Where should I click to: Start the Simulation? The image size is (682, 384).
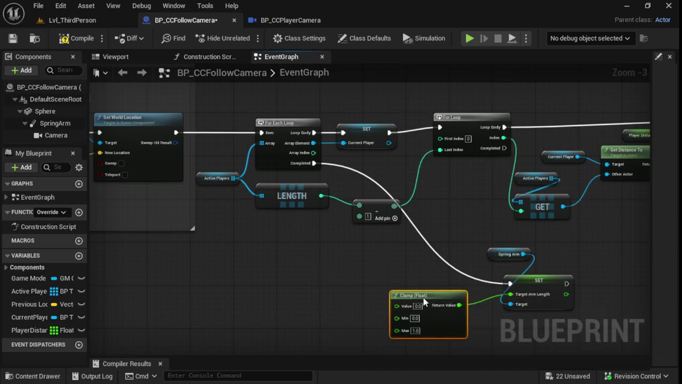[x=424, y=38]
